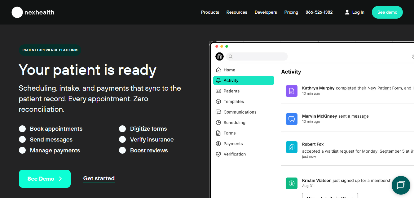Viewport: 414px width, 198px height.
Task: Follow the Get started link
Action: click(x=99, y=178)
